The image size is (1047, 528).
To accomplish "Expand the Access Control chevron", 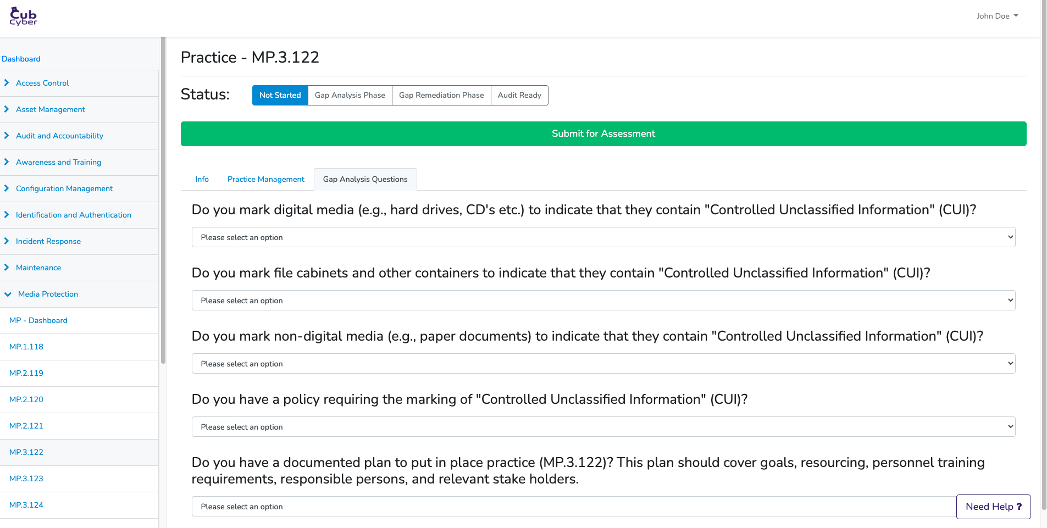I will point(7,83).
